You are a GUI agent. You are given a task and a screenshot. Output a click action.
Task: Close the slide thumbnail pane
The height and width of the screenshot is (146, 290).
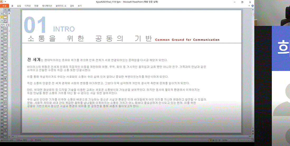9,10
